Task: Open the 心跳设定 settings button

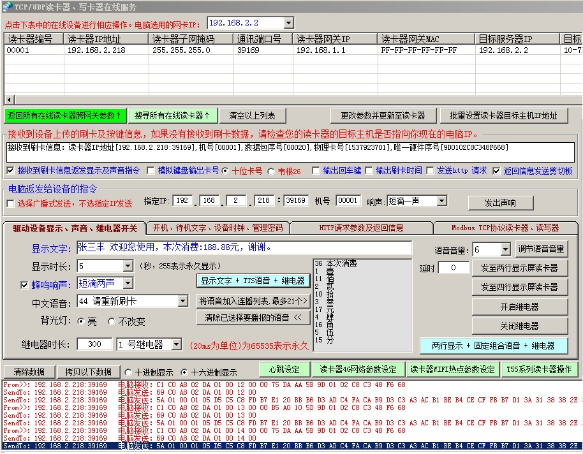Action: click(x=284, y=370)
